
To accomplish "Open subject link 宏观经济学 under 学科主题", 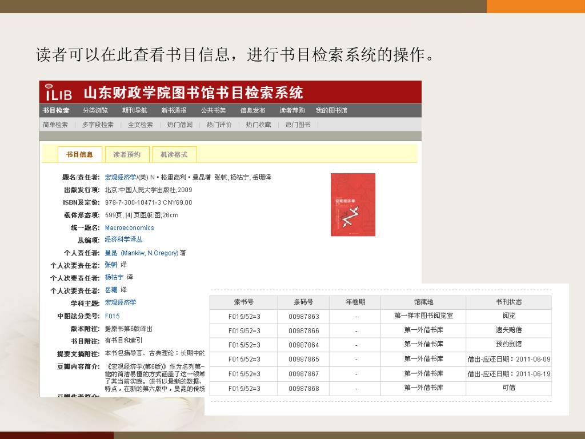I will [121, 302].
